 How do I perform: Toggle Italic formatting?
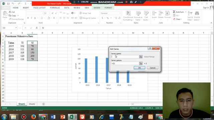pos(31,18)
